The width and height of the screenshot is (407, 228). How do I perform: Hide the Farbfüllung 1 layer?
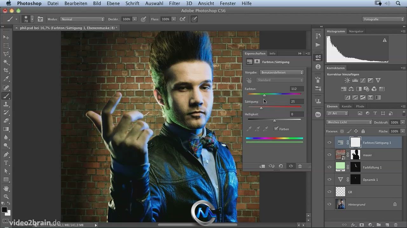(329, 167)
